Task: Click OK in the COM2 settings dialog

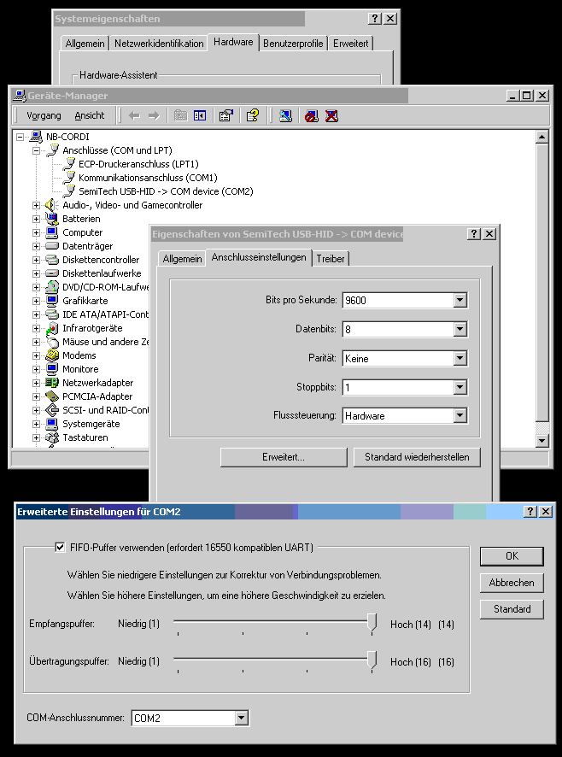Action: (x=512, y=556)
